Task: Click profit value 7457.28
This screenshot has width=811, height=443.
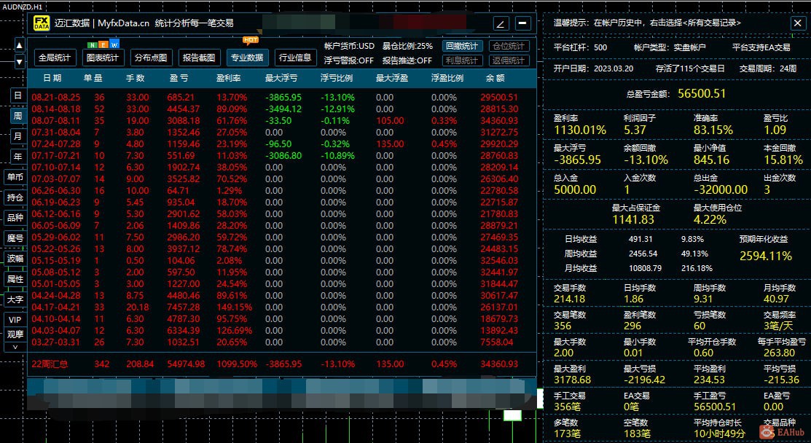Action: click(x=183, y=307)
